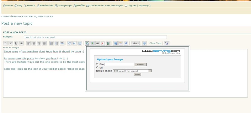The image size is (251, 113).
Task: Click the Bladeren browse button
Action: point(141,64)
